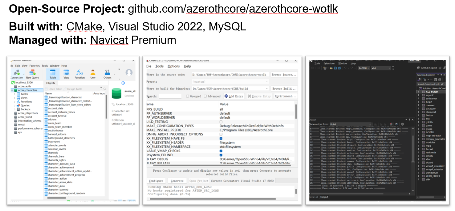Open the Favorites menu in Navicat
Screen dimensions: 455x211
(35, 66)
